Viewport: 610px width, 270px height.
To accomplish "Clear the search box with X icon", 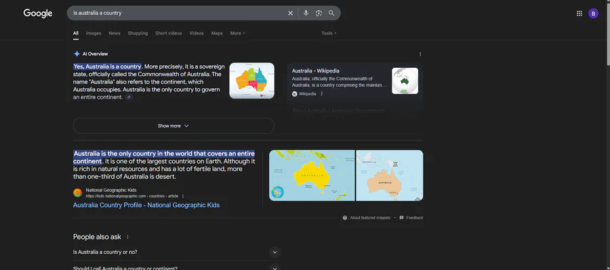I will tap(290, 14).
